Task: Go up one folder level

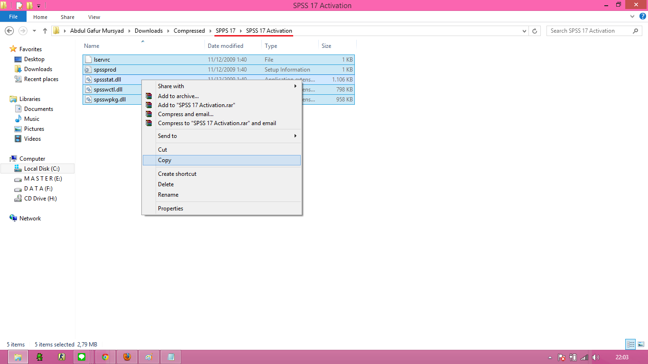Action: click(45, 31)
